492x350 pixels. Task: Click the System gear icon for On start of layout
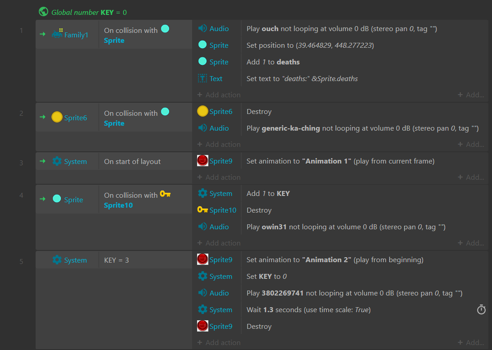point(57,161)
